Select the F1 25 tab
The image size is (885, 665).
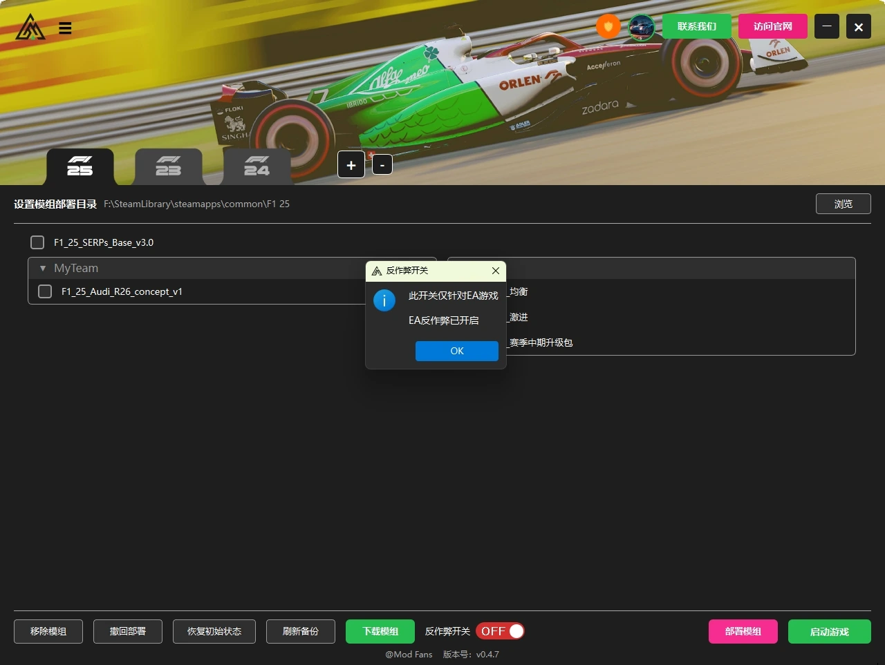80,166
